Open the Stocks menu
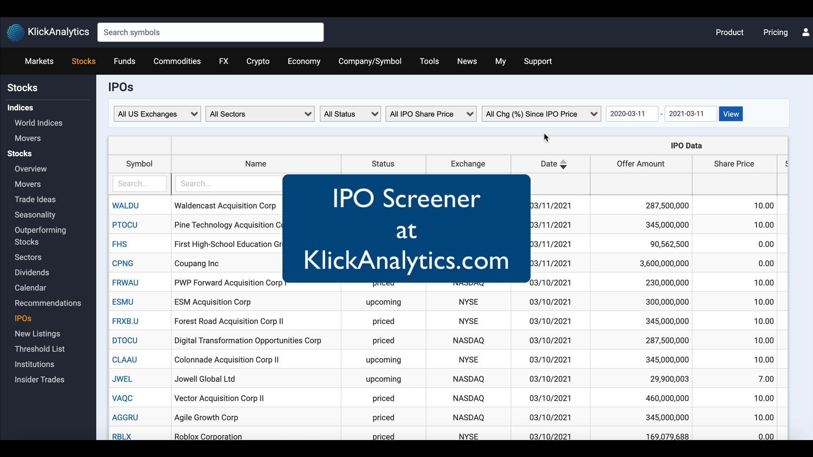 (83, 61)
